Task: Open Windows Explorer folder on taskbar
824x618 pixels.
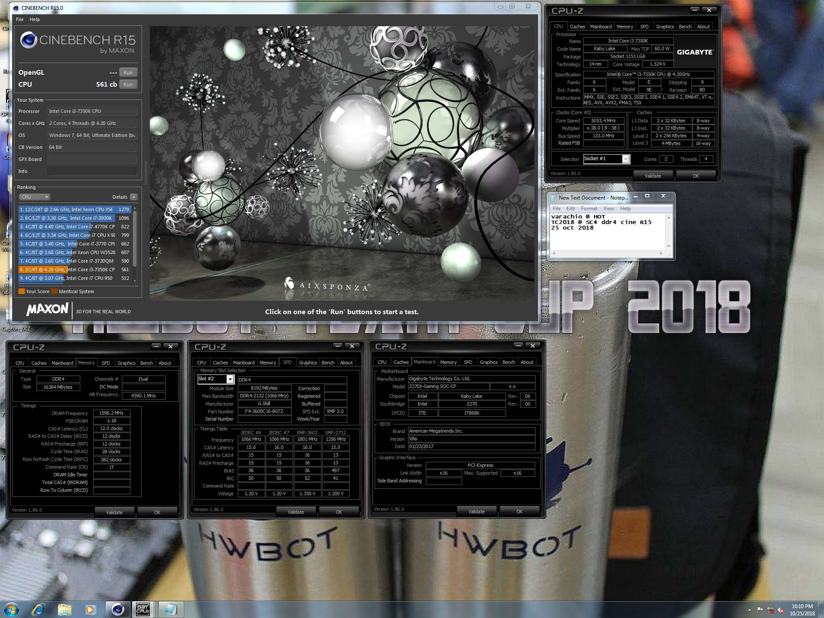Action: tap(64, 609)
